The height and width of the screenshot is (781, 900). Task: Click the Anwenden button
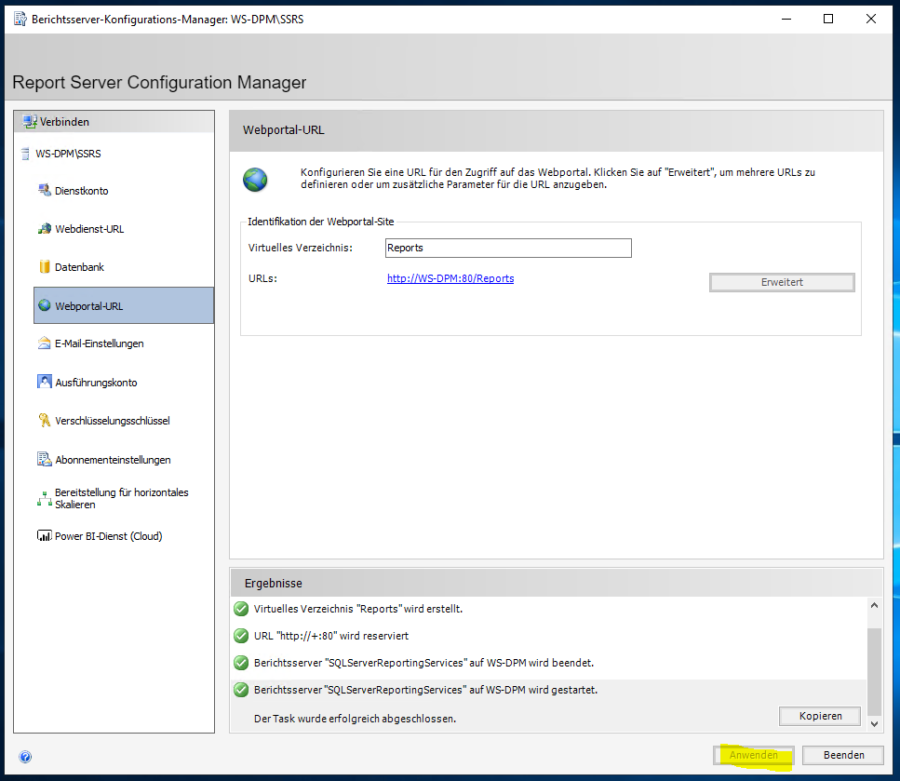[754, 755]
